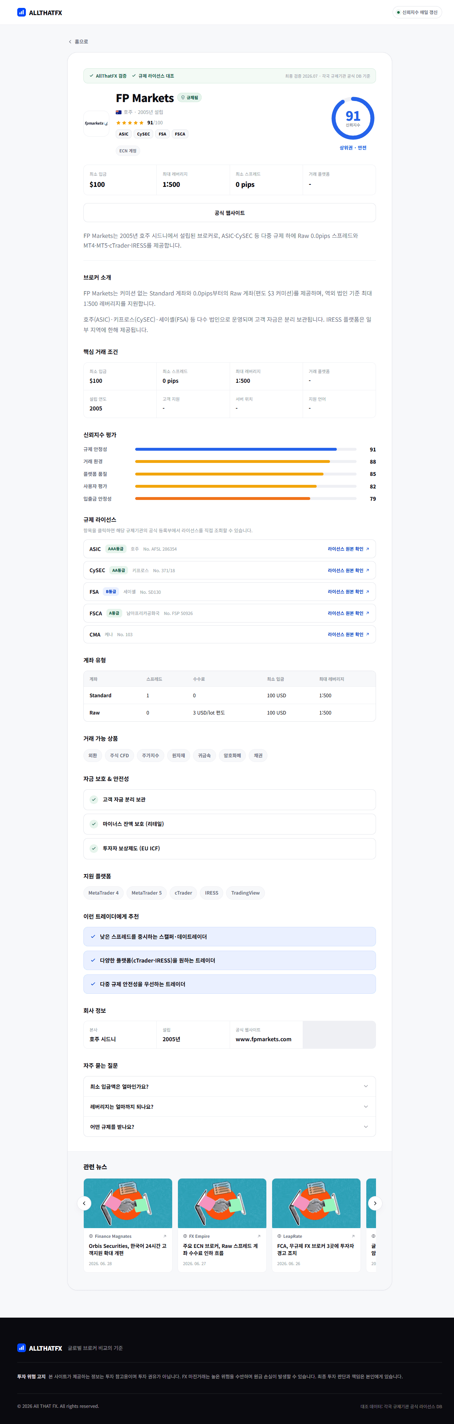Click 투자자 보상제도 (EU ICF) check mark
Screen dimensions: 454x1424
click(x=94, y=848)
